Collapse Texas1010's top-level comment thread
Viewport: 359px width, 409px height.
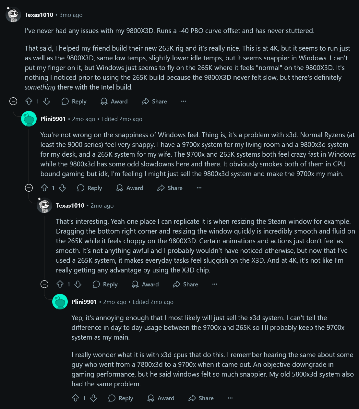[x=13, y=101]
